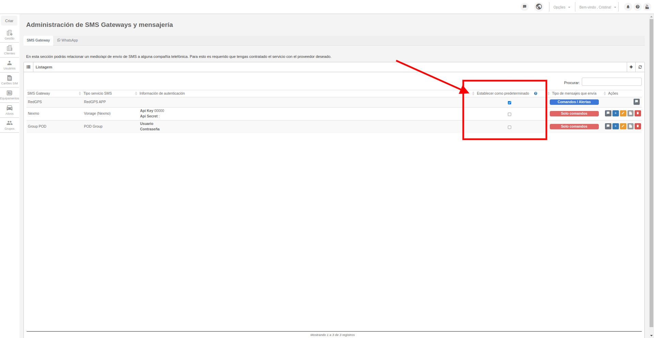Delete the Nexmo gateway with trash icon
This screenshot has height=338, width=654.
(638, 113)
